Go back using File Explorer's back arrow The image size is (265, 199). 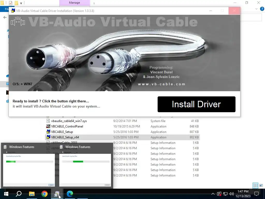click(x=5, y=17)
